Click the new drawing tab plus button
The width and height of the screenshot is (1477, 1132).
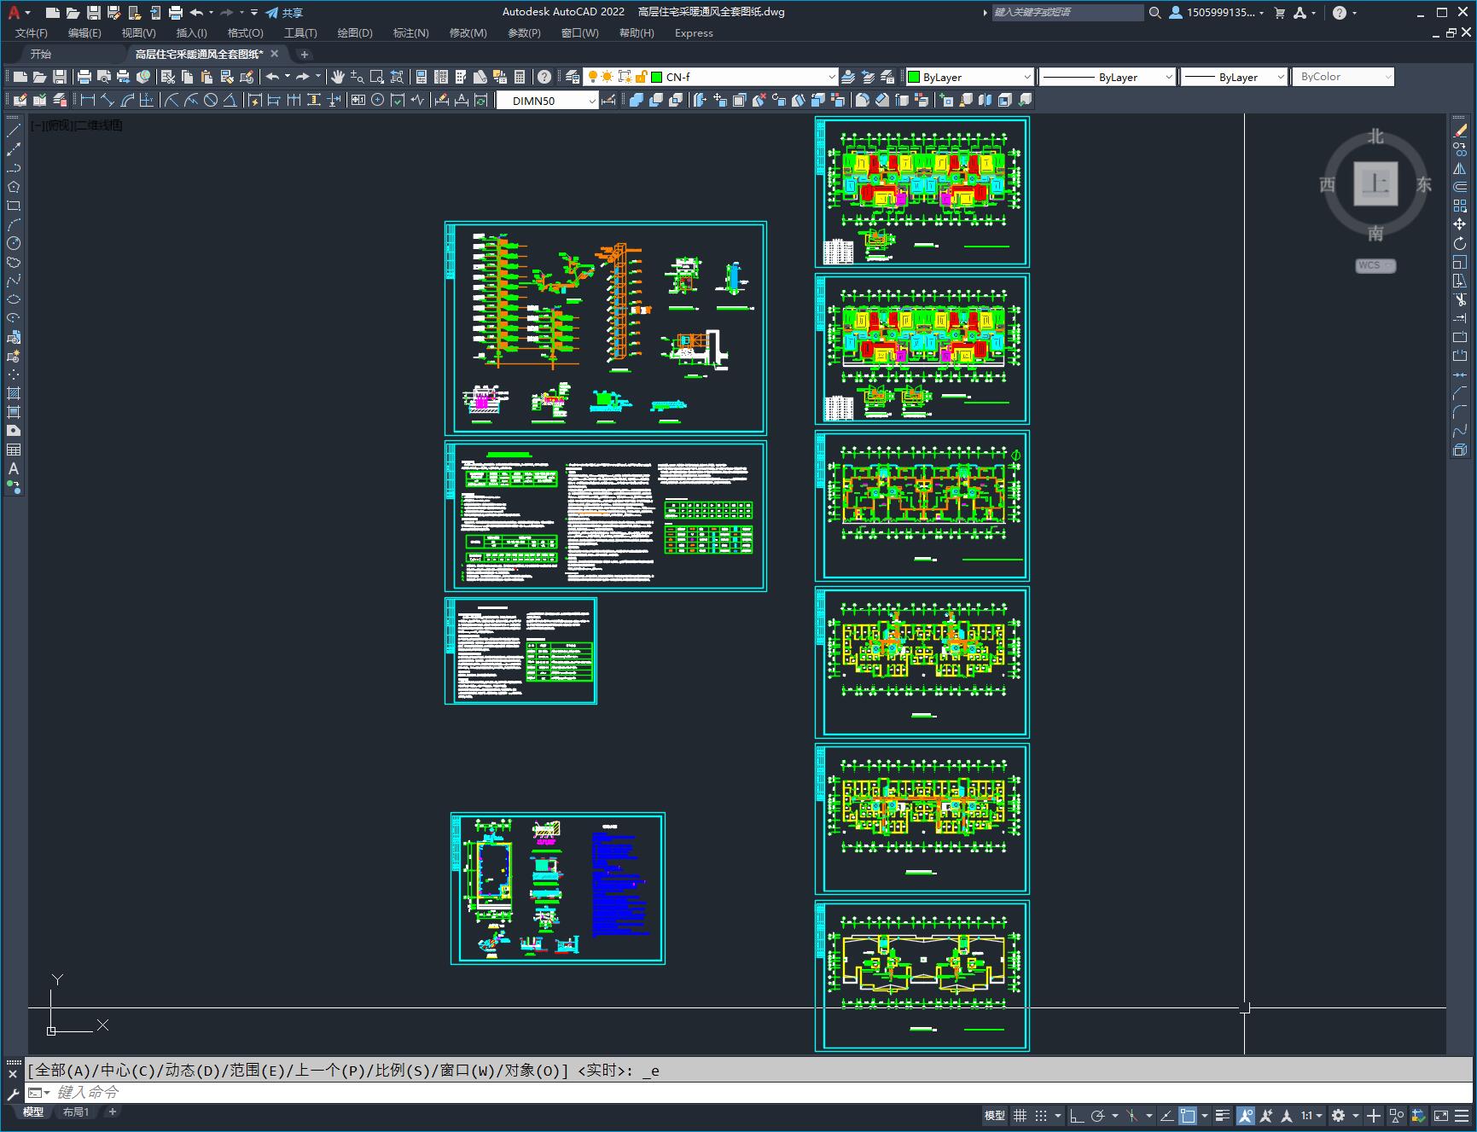coord(305,54)
